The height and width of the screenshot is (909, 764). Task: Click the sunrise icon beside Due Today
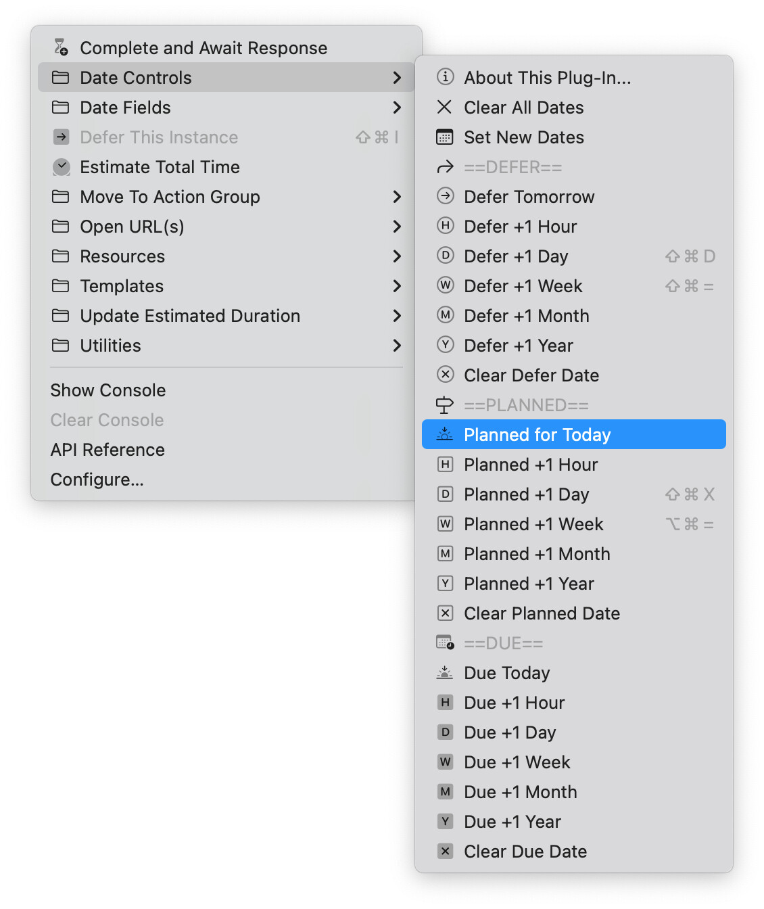(x=445, y=672)
